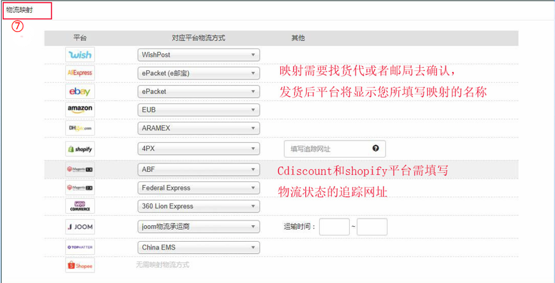Viewport: 555px width, 283px height.
Task: Click the Magento 2.X platform logo
Action: tap(80, 188)
